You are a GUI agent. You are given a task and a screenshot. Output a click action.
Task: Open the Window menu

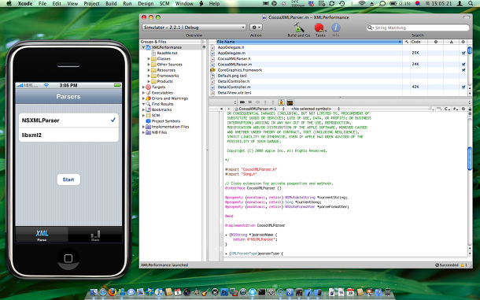[184, 4]
